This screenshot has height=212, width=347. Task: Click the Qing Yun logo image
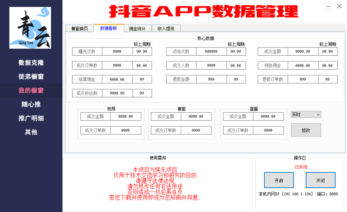(x=30, y=28)
